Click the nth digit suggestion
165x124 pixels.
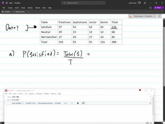(x=58, y=103)
